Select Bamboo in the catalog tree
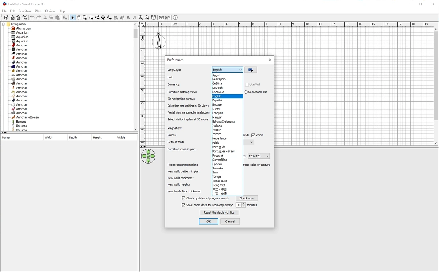The width and height of the screenshot is (439, 272). [x=21, y=122]
